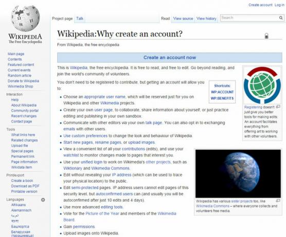Viewport: 286px width, 237px height.
Task: Open the Languages settings gear icon
Action: (43, 200)
